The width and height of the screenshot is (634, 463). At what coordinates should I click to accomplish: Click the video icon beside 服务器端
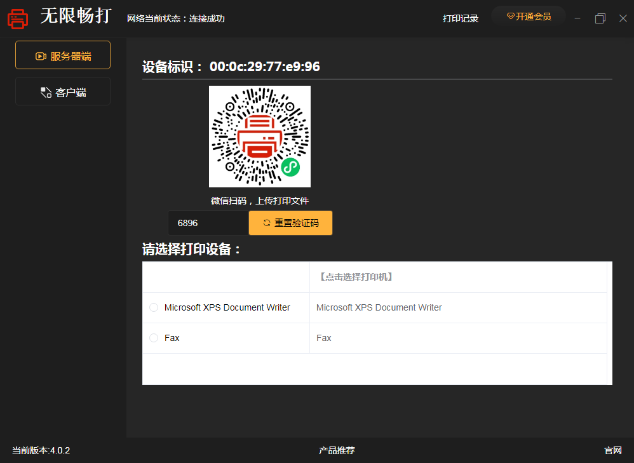41,56
